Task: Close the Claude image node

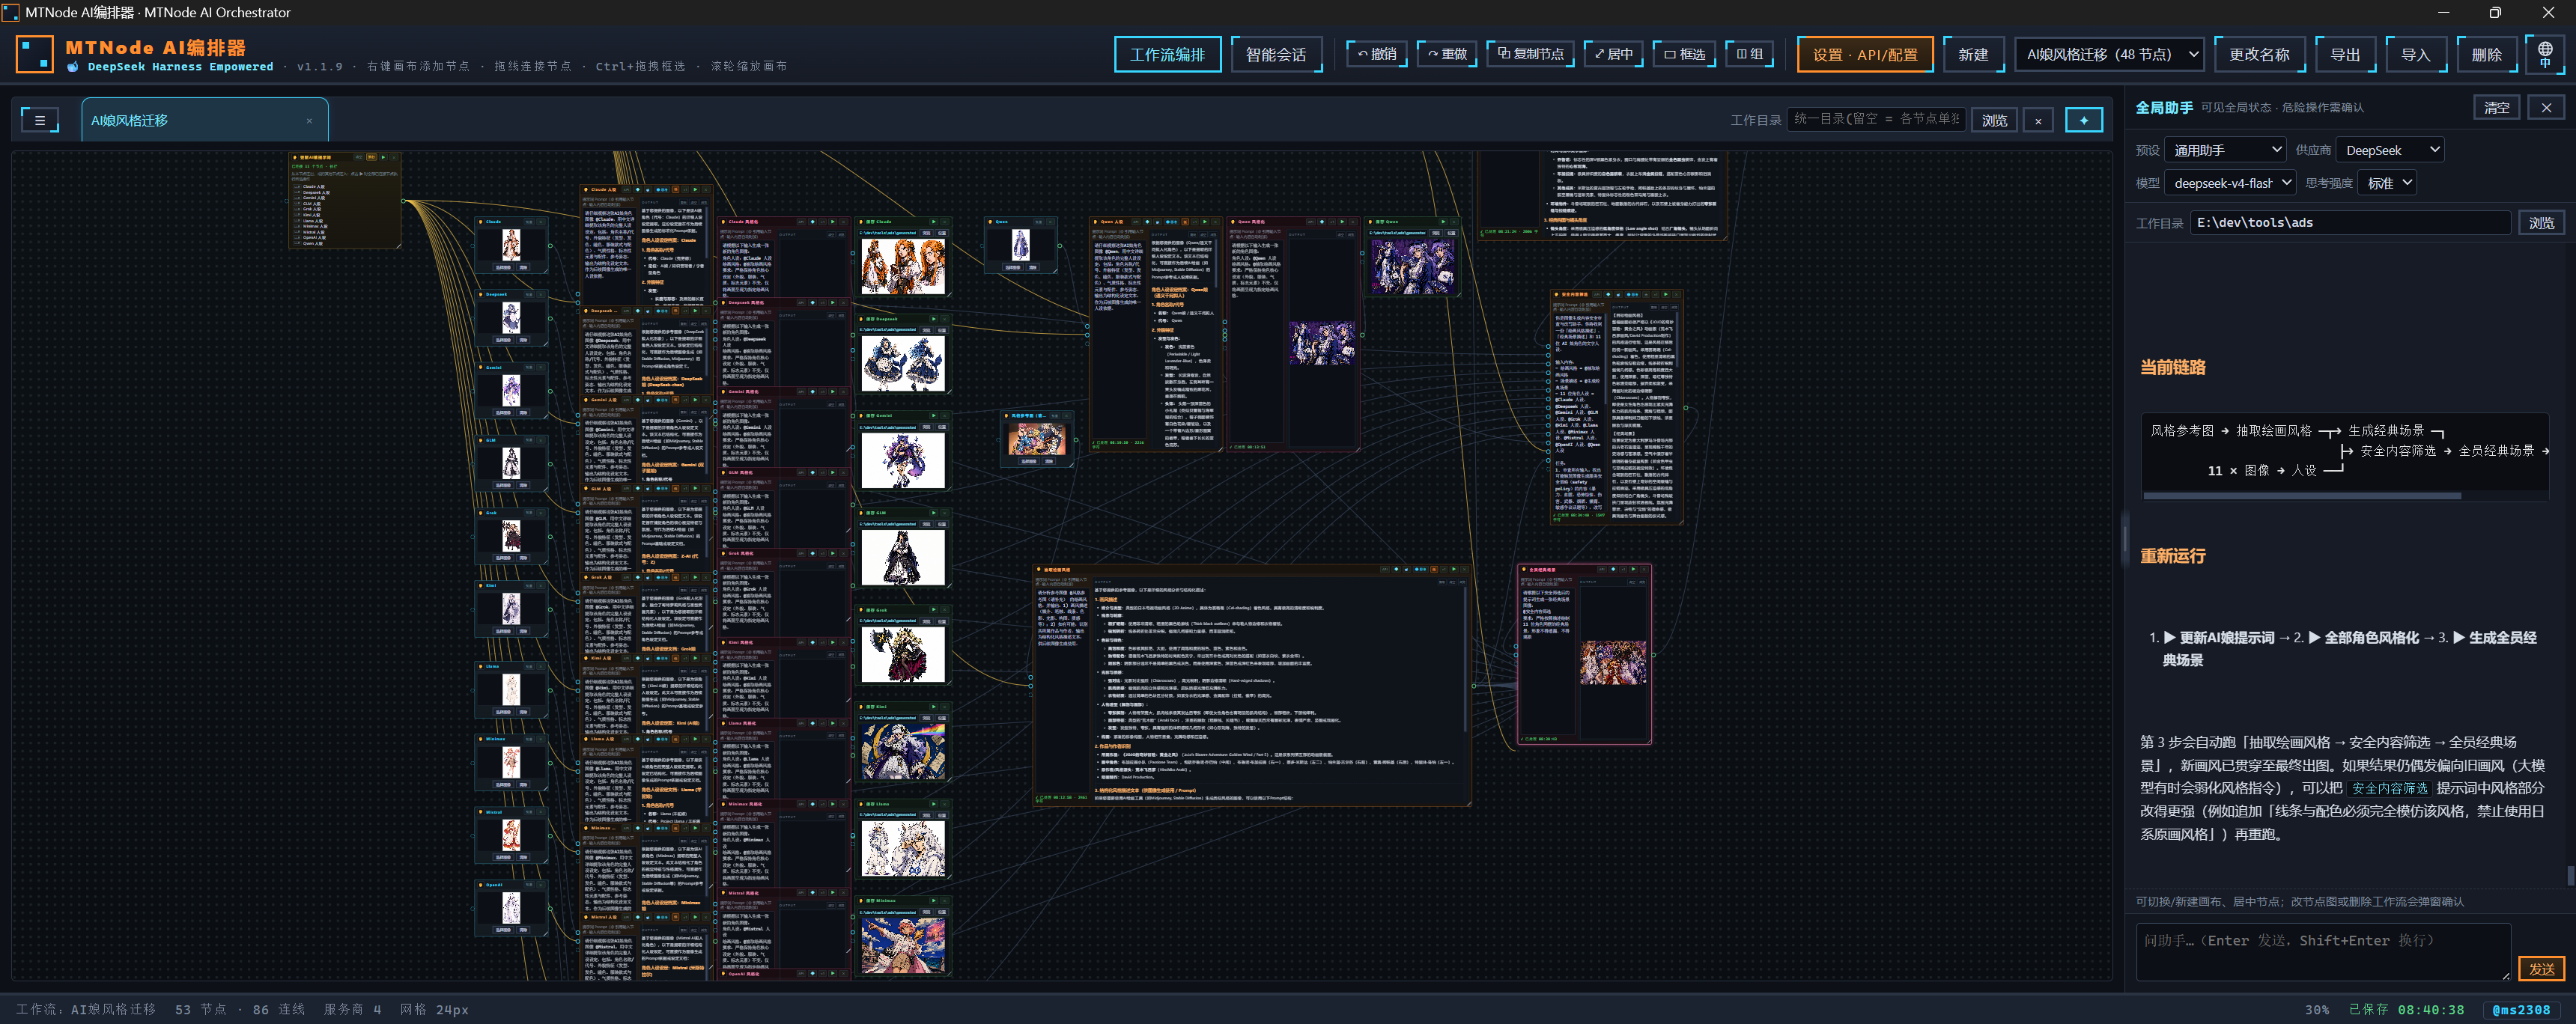Action: [x=542, y=222]
